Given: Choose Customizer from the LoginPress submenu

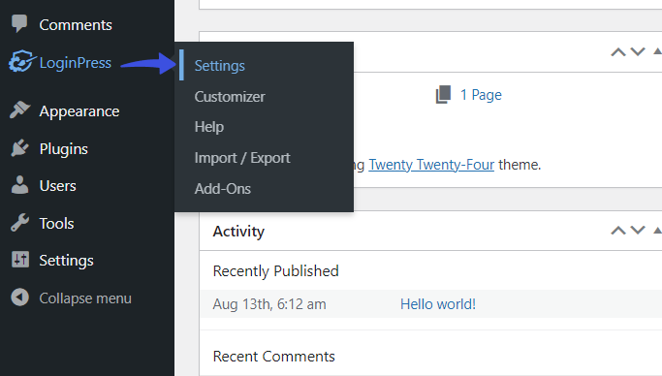Looking at the screenshot, I should coord(230,97).
